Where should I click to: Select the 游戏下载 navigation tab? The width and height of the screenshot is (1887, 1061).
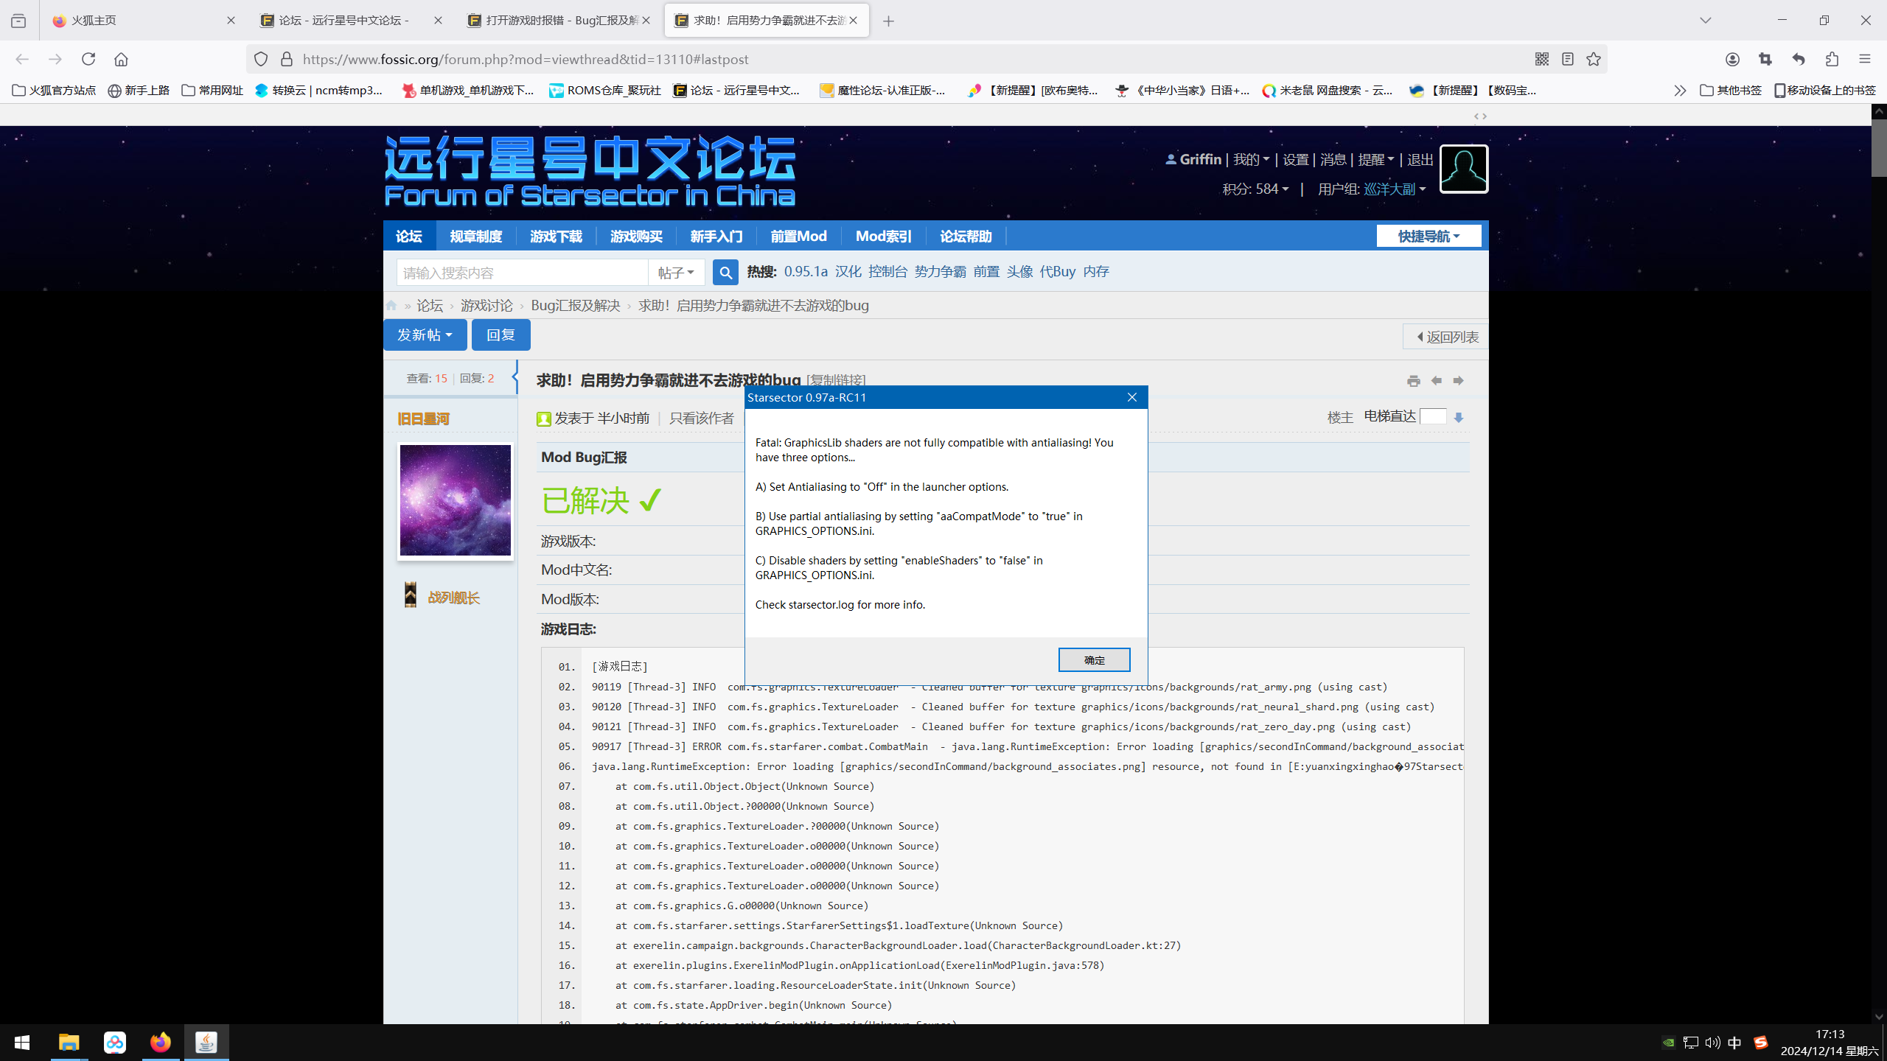556,237
